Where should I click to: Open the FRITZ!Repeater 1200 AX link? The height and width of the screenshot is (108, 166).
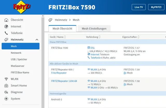(64, 81)
